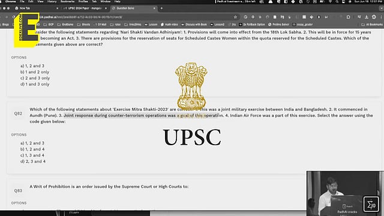This screenshot has height=216, width=384.
Task: Open the Blogs bookmarks folder
Action: click(x=5, y=25)
